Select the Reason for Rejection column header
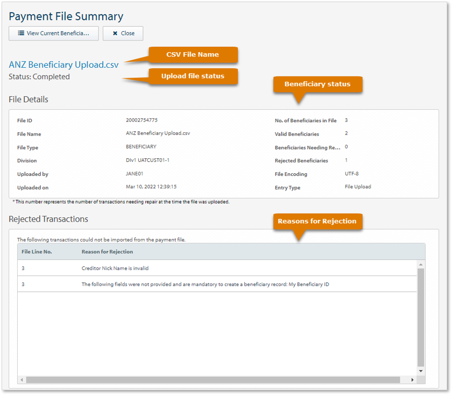This screenshot has height=395, width=452. tap(109, 251)
